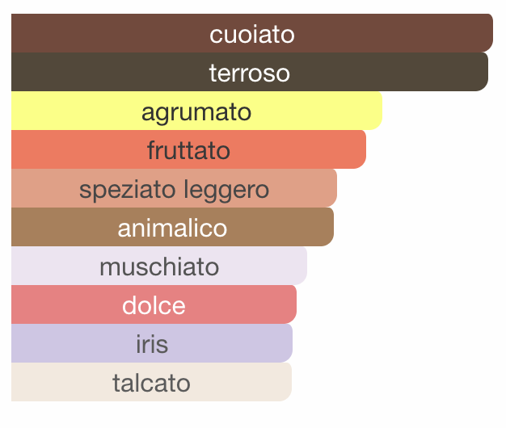Screen dimensions: 506x428
Task: Select the tan animalico bar
Action: (173, 227)
